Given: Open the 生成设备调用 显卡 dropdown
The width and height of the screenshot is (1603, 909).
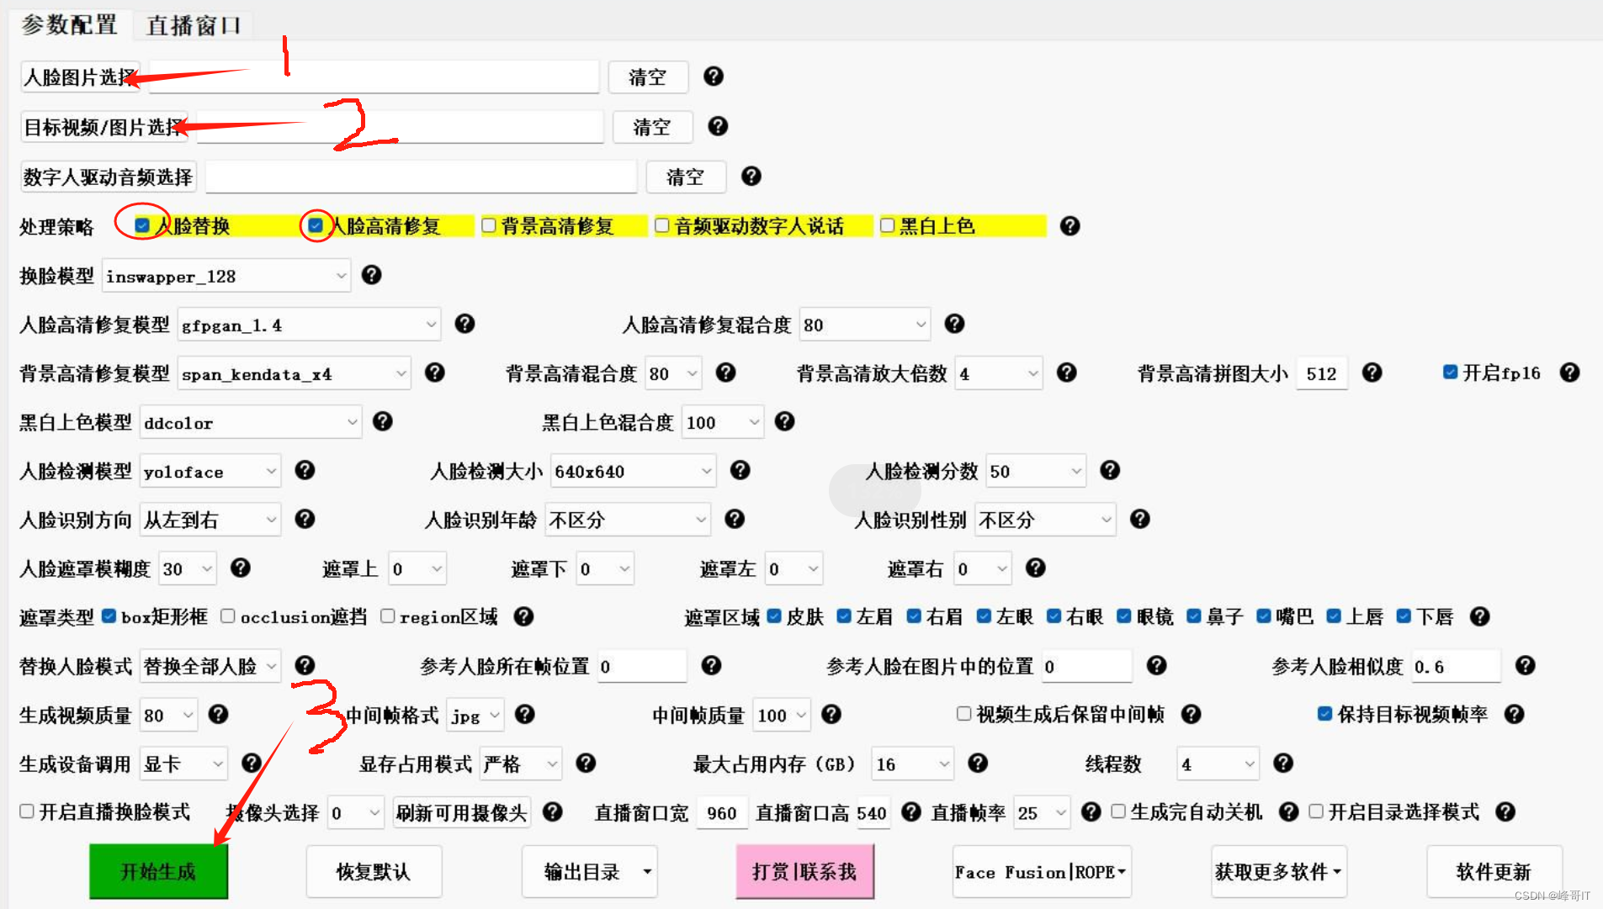Looking at the screenshot, I should point(183,764).
